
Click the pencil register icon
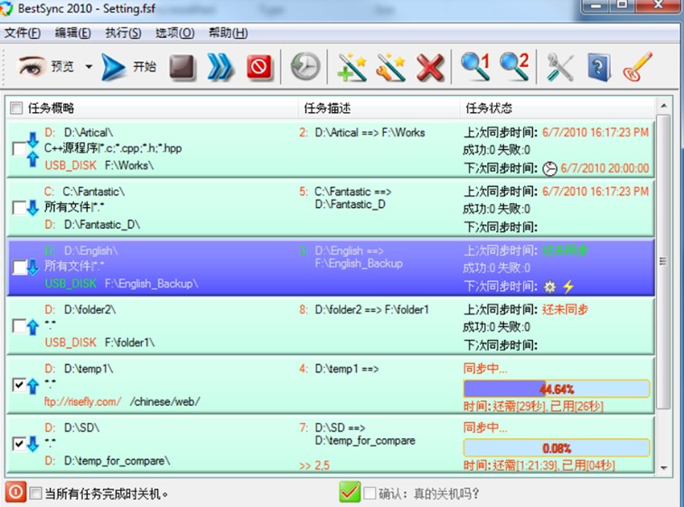click(638, 67)
